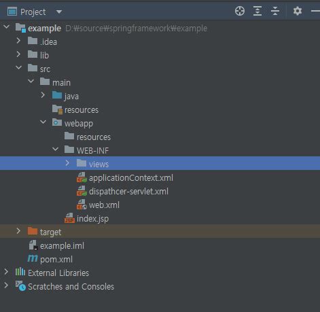320x312 pixels.
Task: Click the views folder icon
Action: pos(82,163)
